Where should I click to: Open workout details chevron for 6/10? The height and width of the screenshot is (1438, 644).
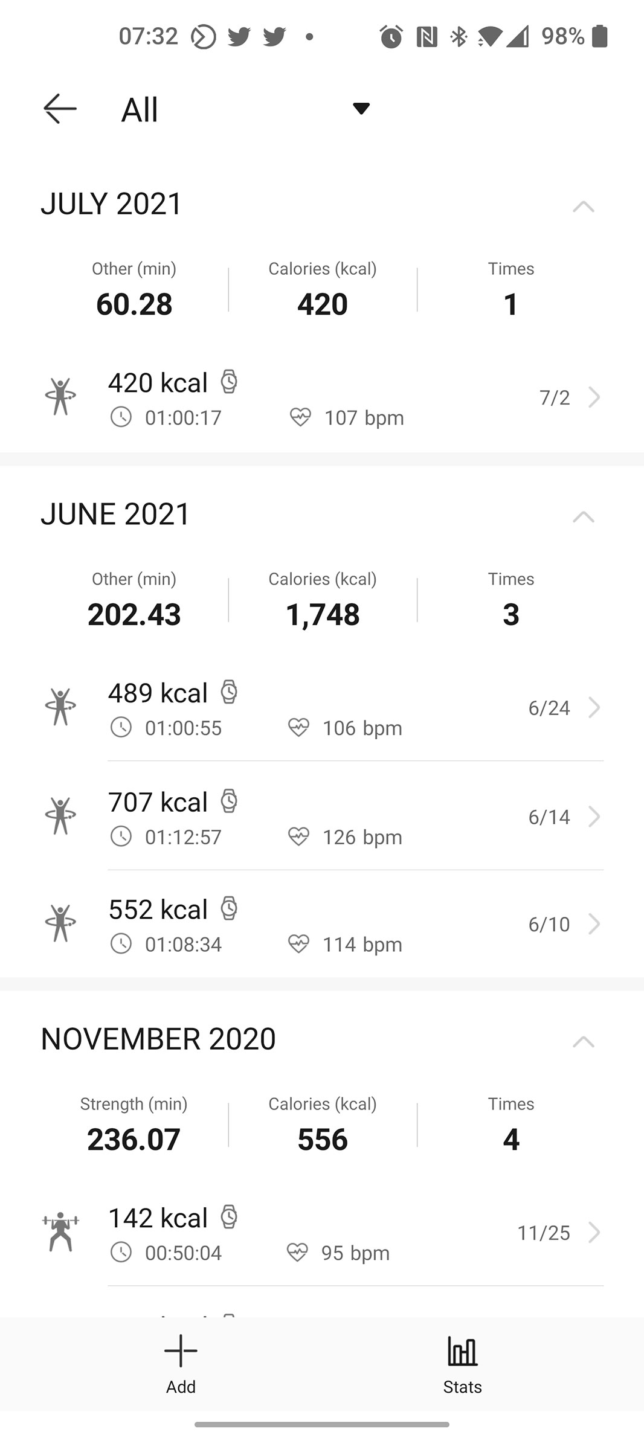click(594, 924)
